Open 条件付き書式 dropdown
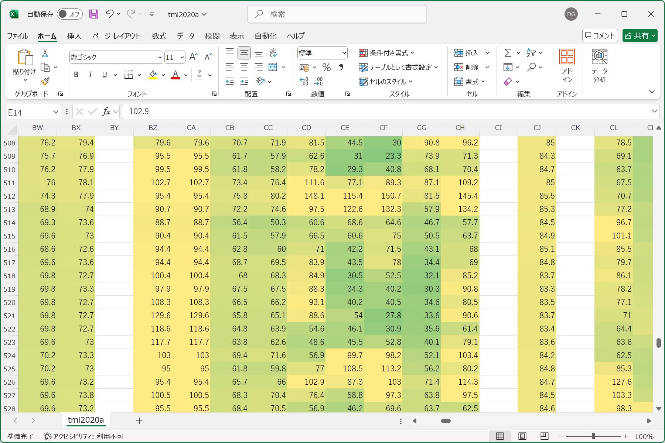This screenshot has height=443, width=665. [x=386, y=53]
